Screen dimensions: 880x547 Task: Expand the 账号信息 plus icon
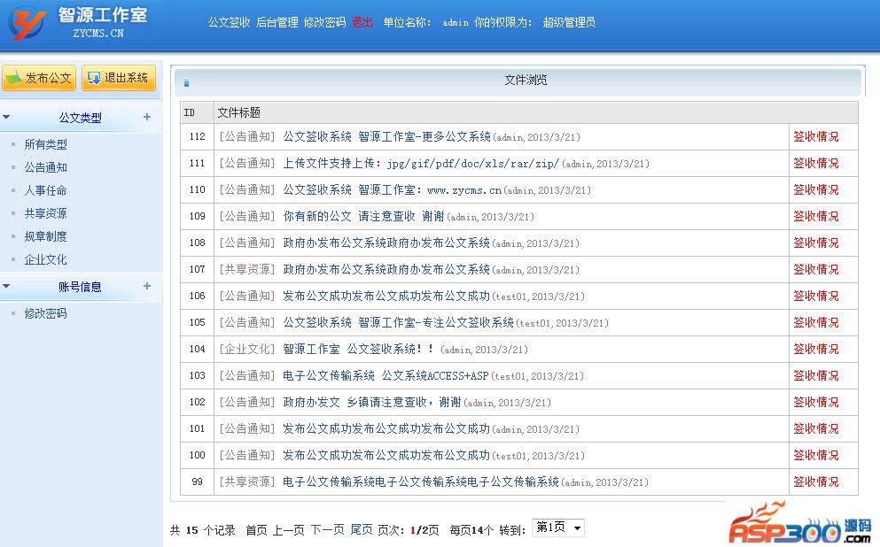(x=147, y=286)
